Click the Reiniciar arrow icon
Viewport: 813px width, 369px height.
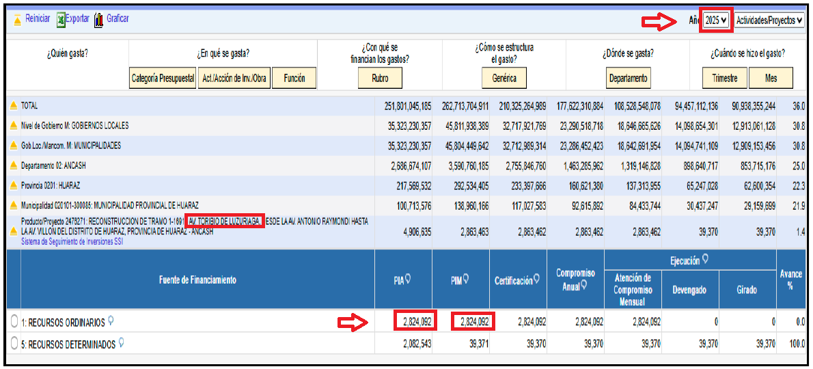click(17, 19)
